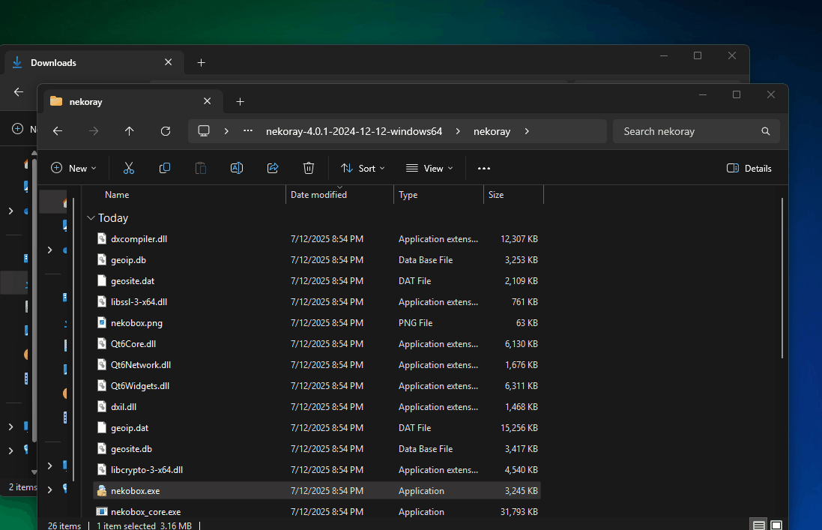Navigate back with the back arrow
The width and height of the screenshot is (822, 530).
pyautogui.click(x=58, y=131)
